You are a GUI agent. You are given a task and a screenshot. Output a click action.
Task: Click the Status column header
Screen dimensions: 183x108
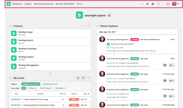coord(74,94)
